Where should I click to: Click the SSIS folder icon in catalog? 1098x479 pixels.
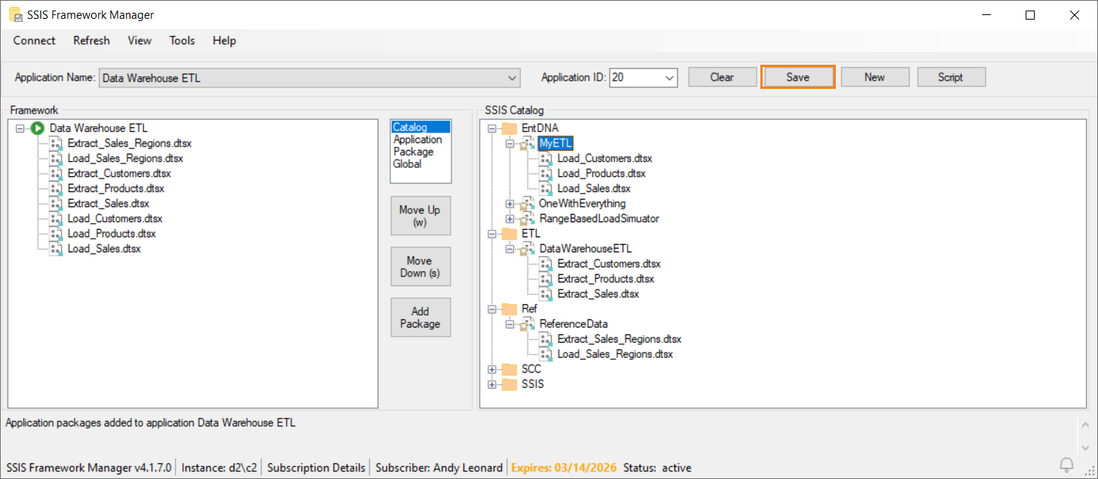tap(509, 384)
